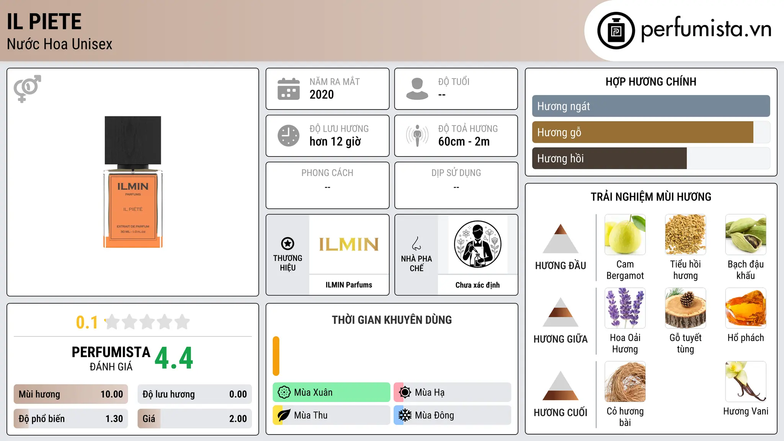Screen dimensions: 784x441
Task: Click the perfumer illustration circle icon
Action: 477,244
